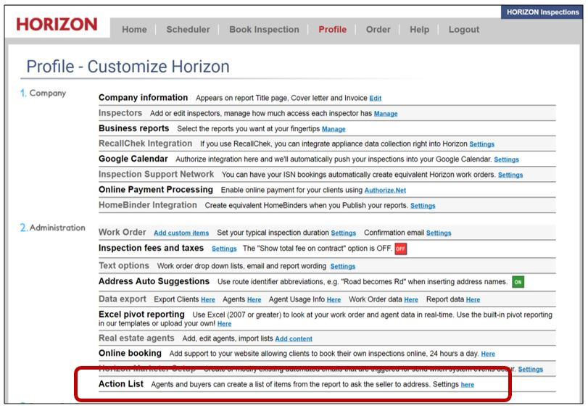Image resolution: width=588 pixels, height=408 pixels.
Task: Click Edit link for Company information
Action: [375, 99]
